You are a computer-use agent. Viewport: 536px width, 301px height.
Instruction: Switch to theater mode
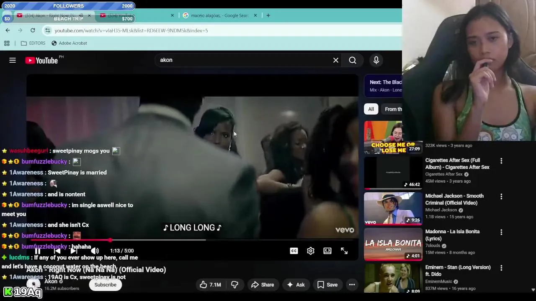pos(327,251)
